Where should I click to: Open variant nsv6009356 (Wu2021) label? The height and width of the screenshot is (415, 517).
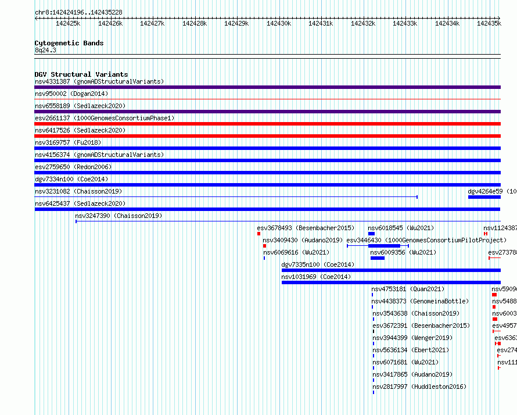click(403, 252)
